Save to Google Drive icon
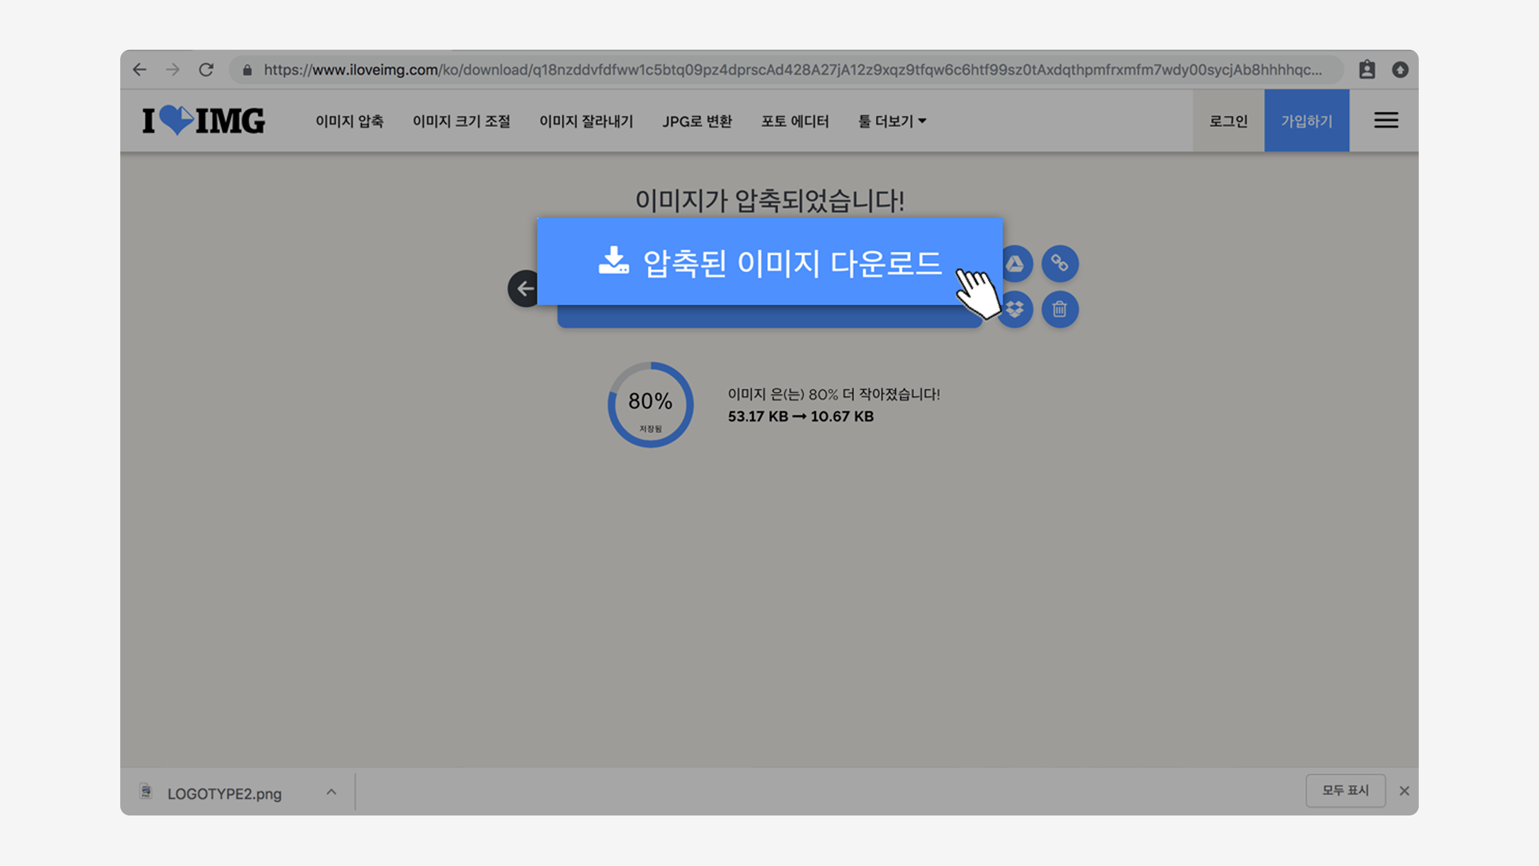Image resolution: width=1539 pixels, height=866 pixels. click(x=1016, y=263)
